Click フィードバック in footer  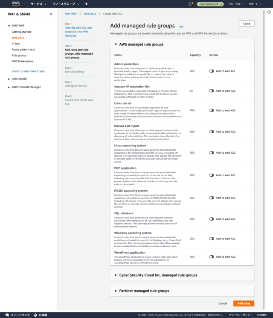click(x=20, y=315)
